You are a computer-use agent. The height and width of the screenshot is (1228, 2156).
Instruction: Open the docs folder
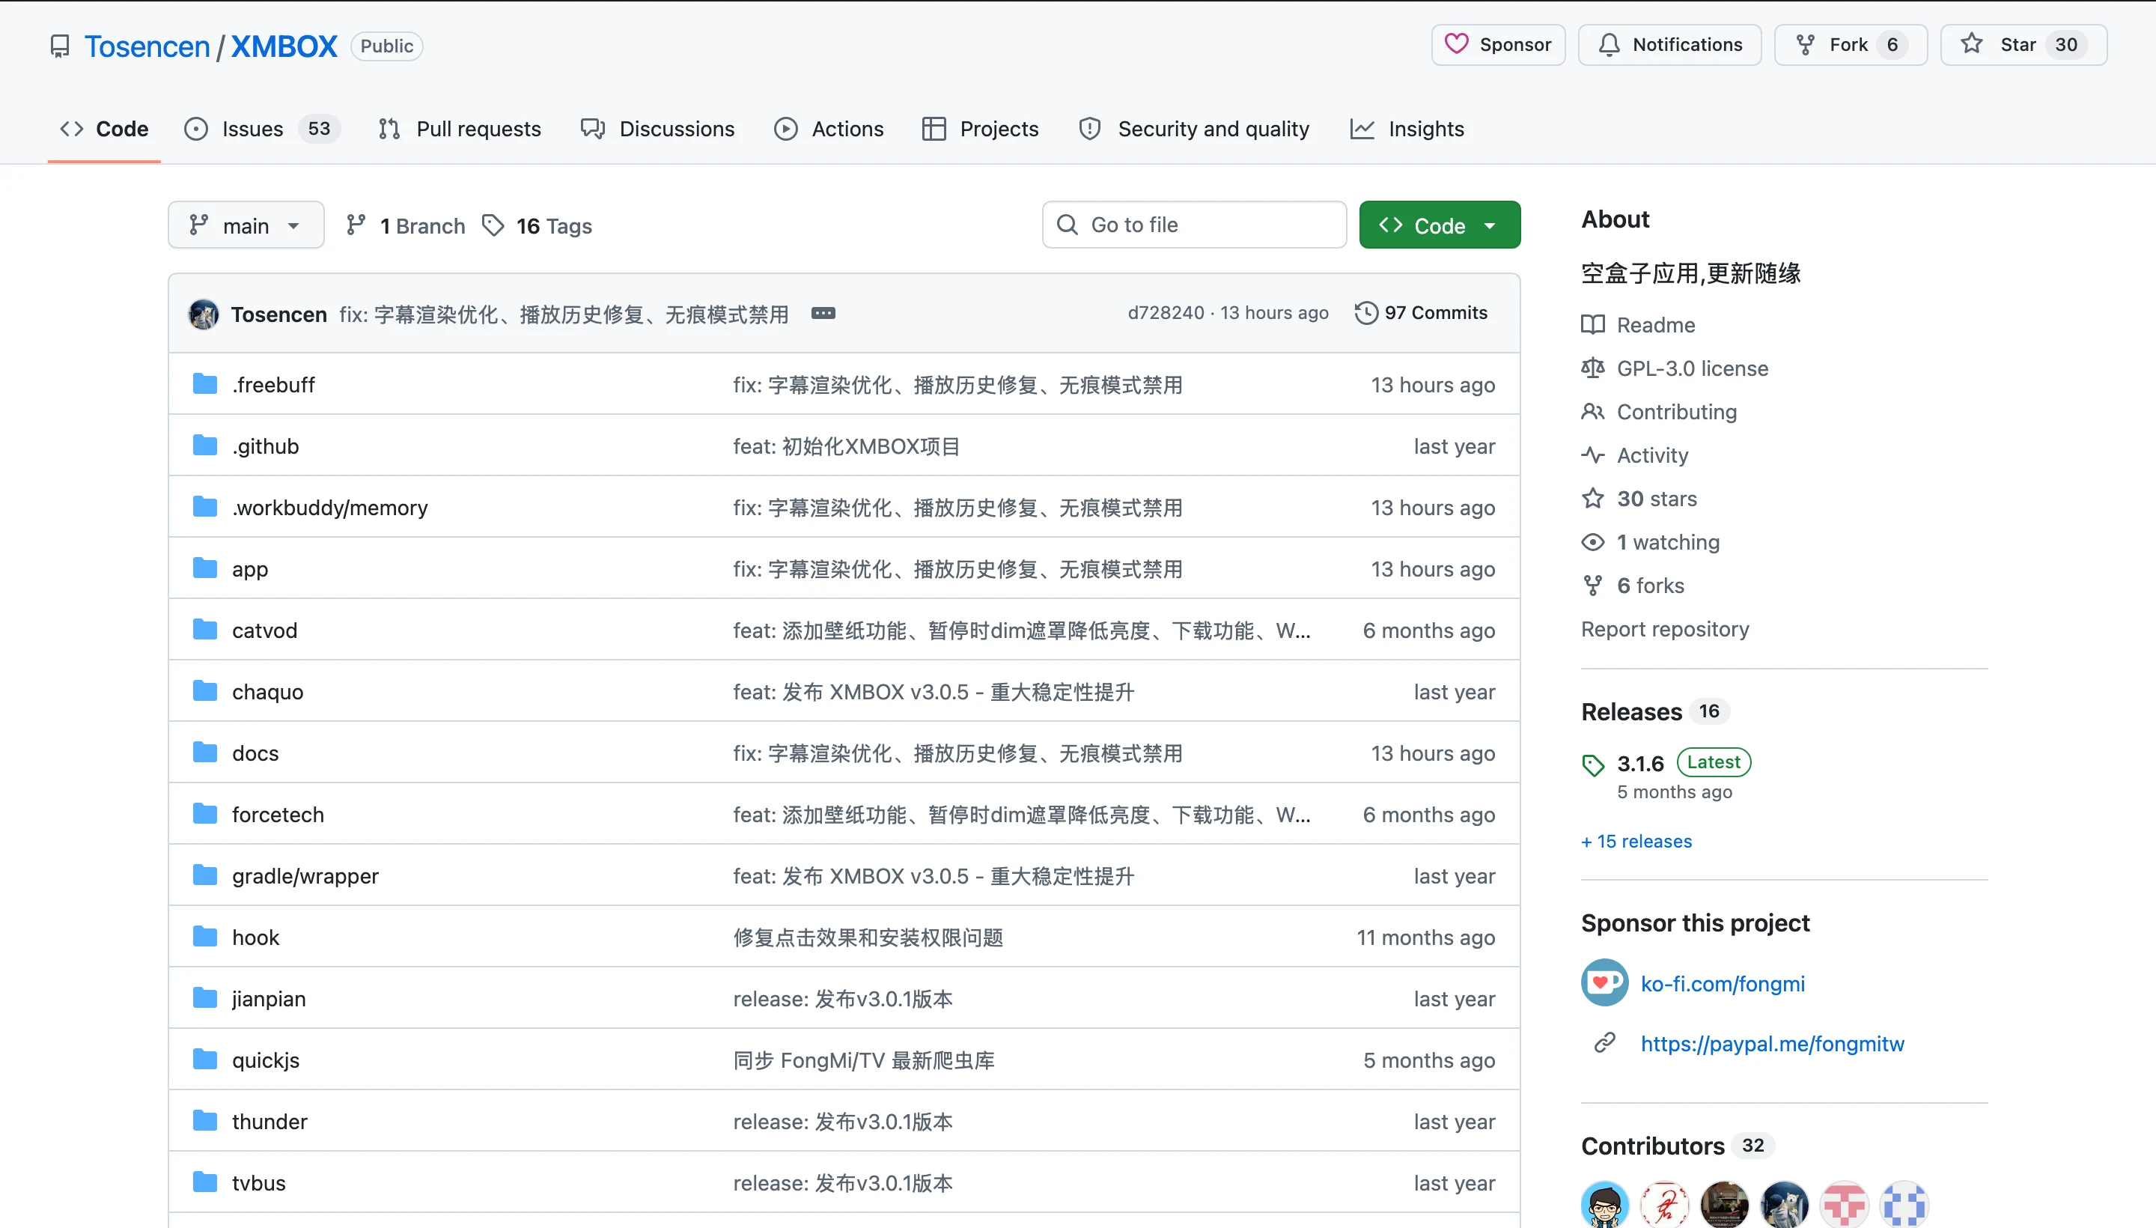(x=255, y=753)
